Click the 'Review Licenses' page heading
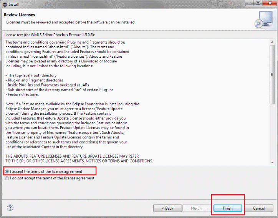This screenshot has height=218, width=278. (x=19, y=15)
